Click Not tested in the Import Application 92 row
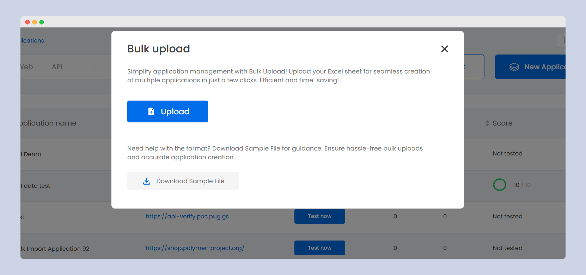 [x=507, y=248]
